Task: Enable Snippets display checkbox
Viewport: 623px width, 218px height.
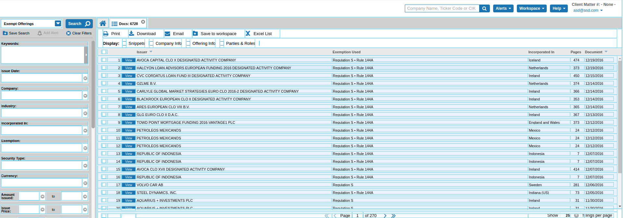Action: [x=124, y=43]
